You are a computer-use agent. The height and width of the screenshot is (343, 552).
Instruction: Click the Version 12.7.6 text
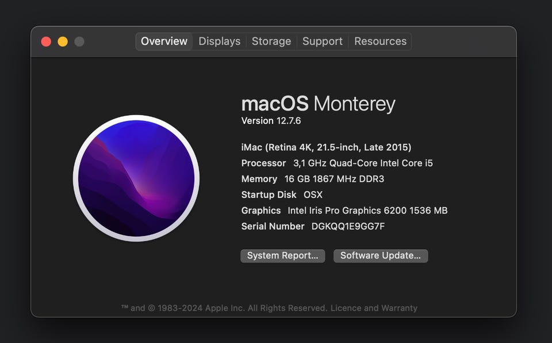pos(271,121)
